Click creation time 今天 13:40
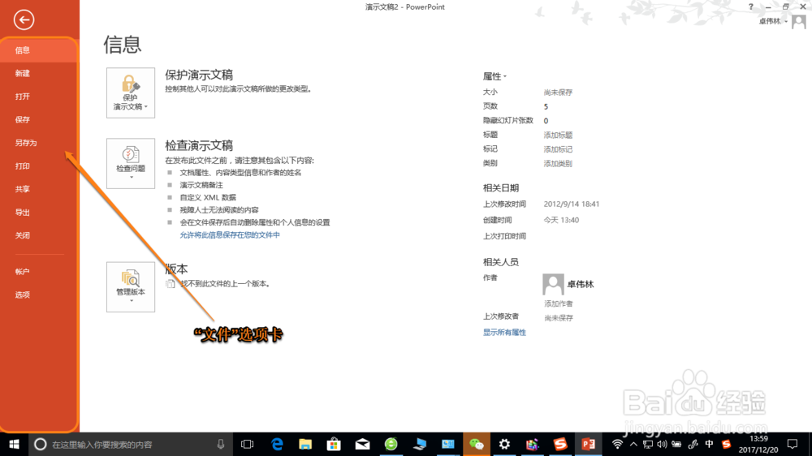812x456 pixels. 561,220
